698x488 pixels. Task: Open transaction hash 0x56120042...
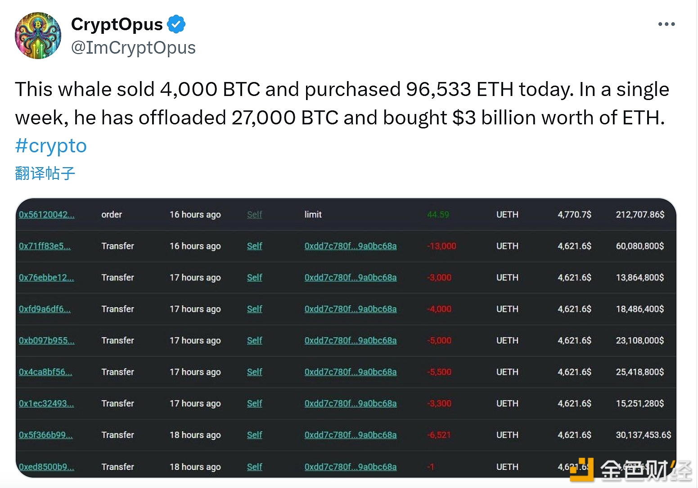[x=47, y=214]
